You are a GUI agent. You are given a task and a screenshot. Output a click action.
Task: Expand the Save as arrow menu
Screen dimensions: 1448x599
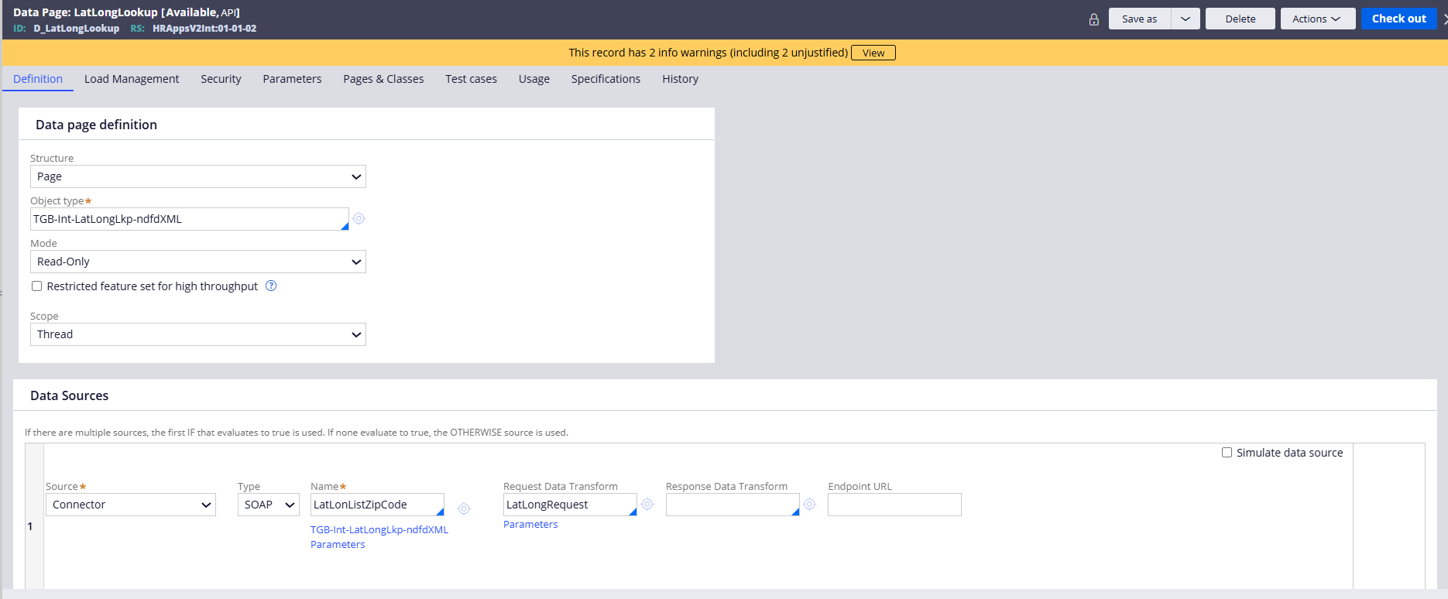1185,19
